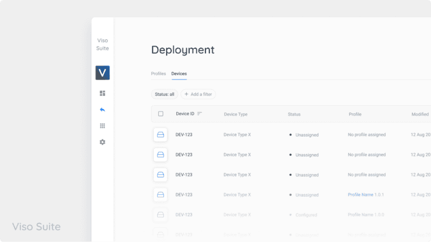Click the Status column header
Screen dimensions: 431x242
point(294,114)
